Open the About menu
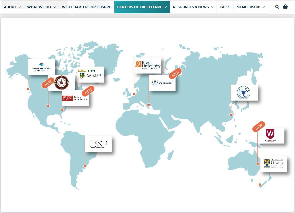This screenshot has width=295, height=213. click(x=12, y=7)
